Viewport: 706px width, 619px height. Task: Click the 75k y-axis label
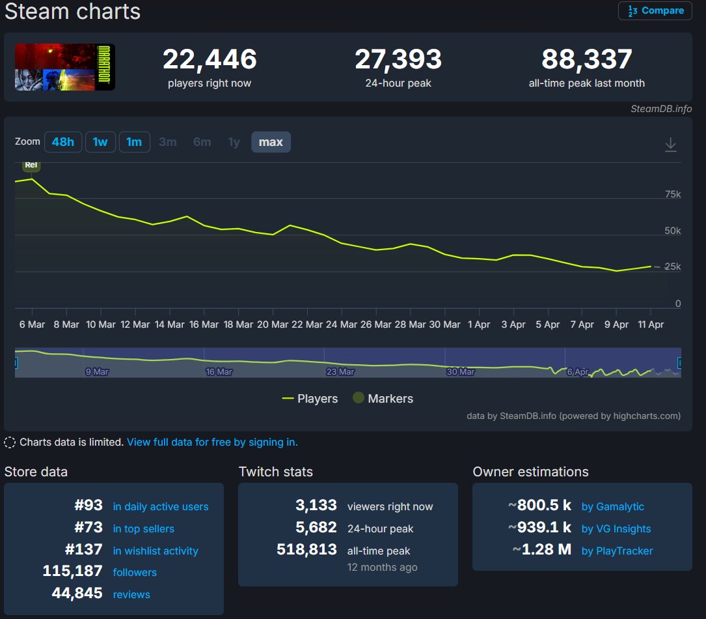point(673,194)
